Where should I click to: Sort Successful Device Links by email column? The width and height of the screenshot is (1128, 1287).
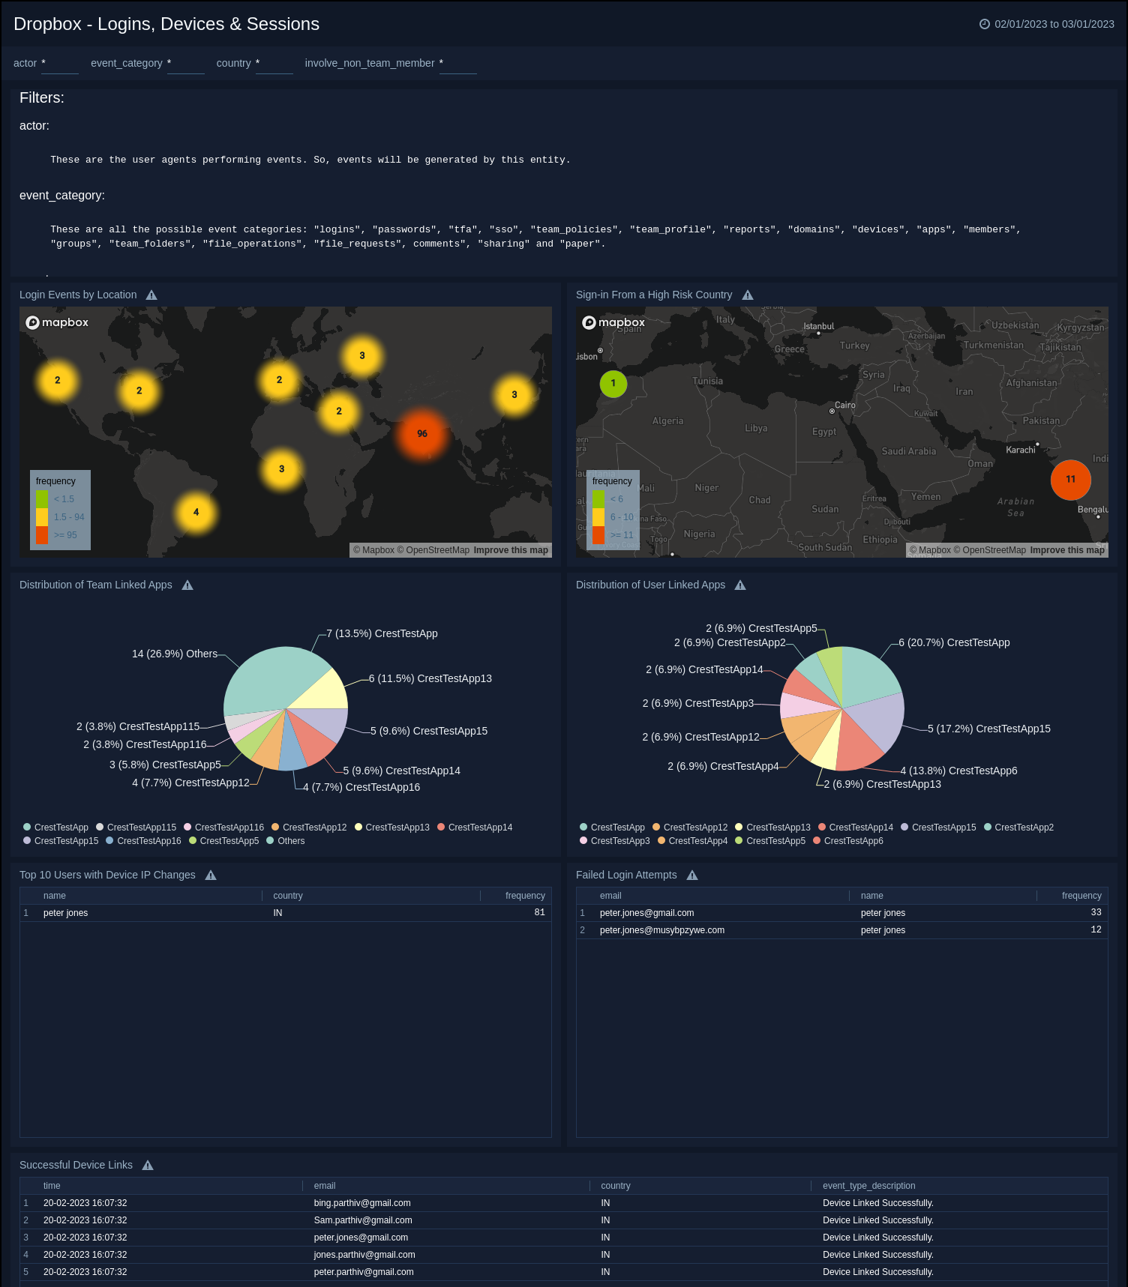click(325, 1186)
